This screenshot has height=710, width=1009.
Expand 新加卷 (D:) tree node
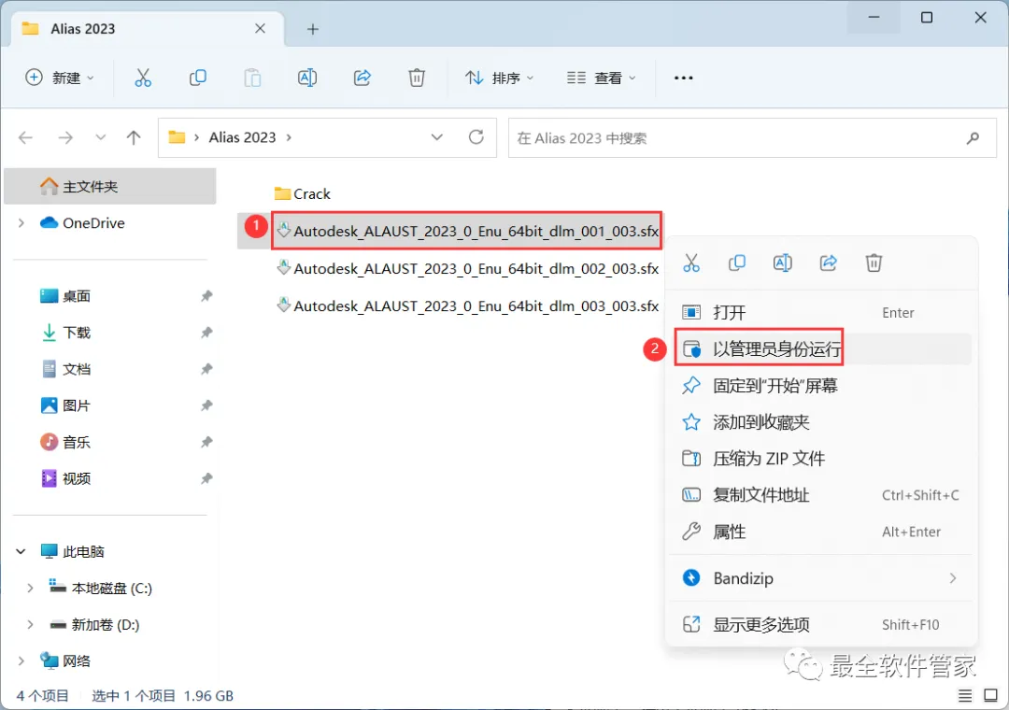[x=30, y=624]
